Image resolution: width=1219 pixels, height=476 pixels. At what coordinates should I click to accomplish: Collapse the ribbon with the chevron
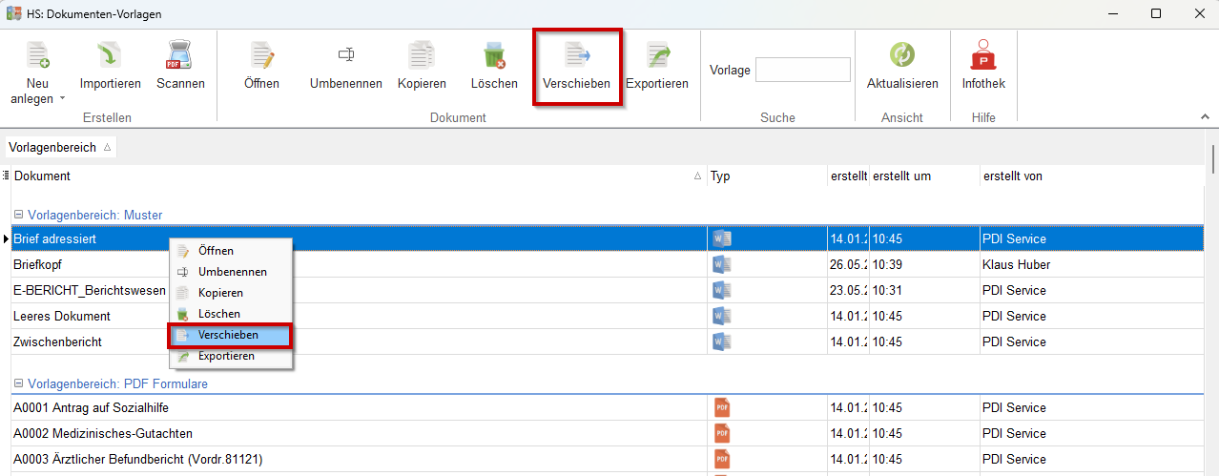pos(1204,116)
